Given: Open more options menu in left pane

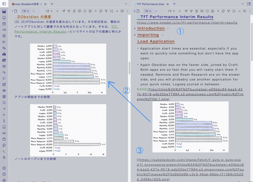Looking at the screenshot, I should [x=127, y=11].
